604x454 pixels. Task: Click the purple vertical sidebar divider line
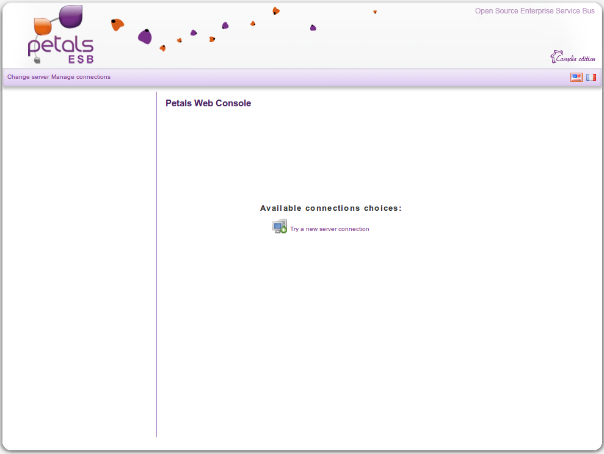(157, 264)
